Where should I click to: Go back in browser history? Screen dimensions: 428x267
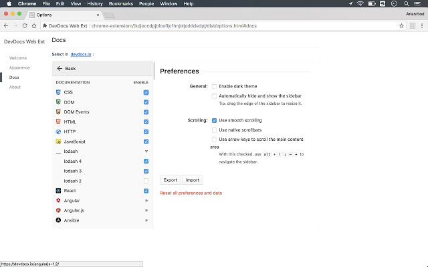coord(6,26)
